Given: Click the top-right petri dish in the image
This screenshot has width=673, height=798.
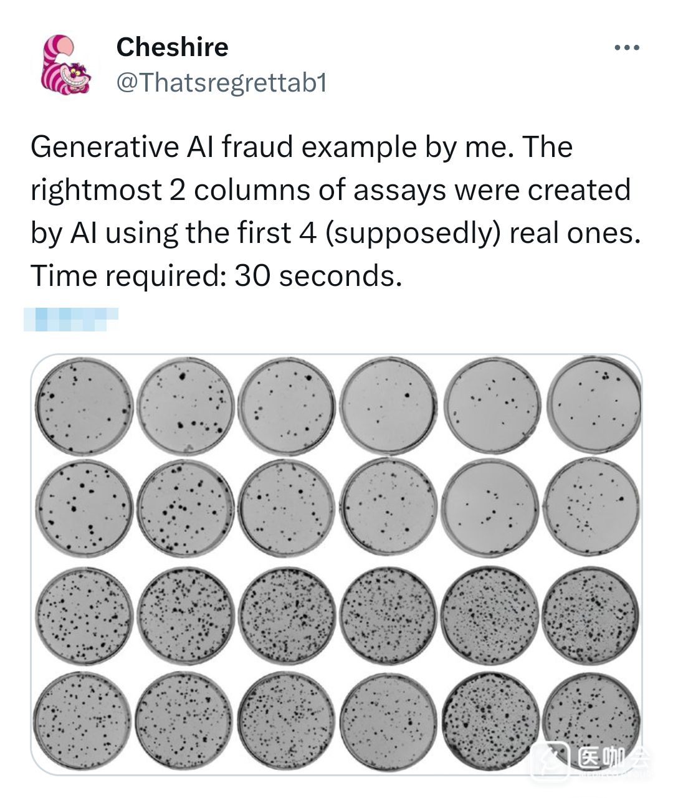Looking at the screenshot, I should pyautogui.click(x=594, y=404).
